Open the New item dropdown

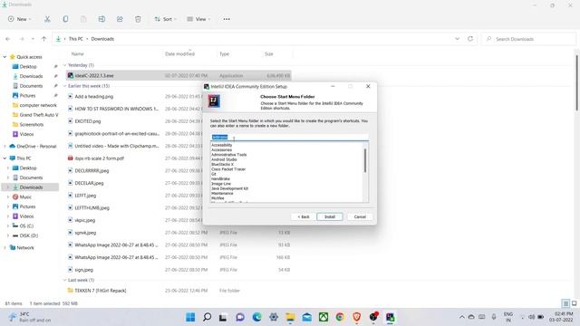pos(20,19)
